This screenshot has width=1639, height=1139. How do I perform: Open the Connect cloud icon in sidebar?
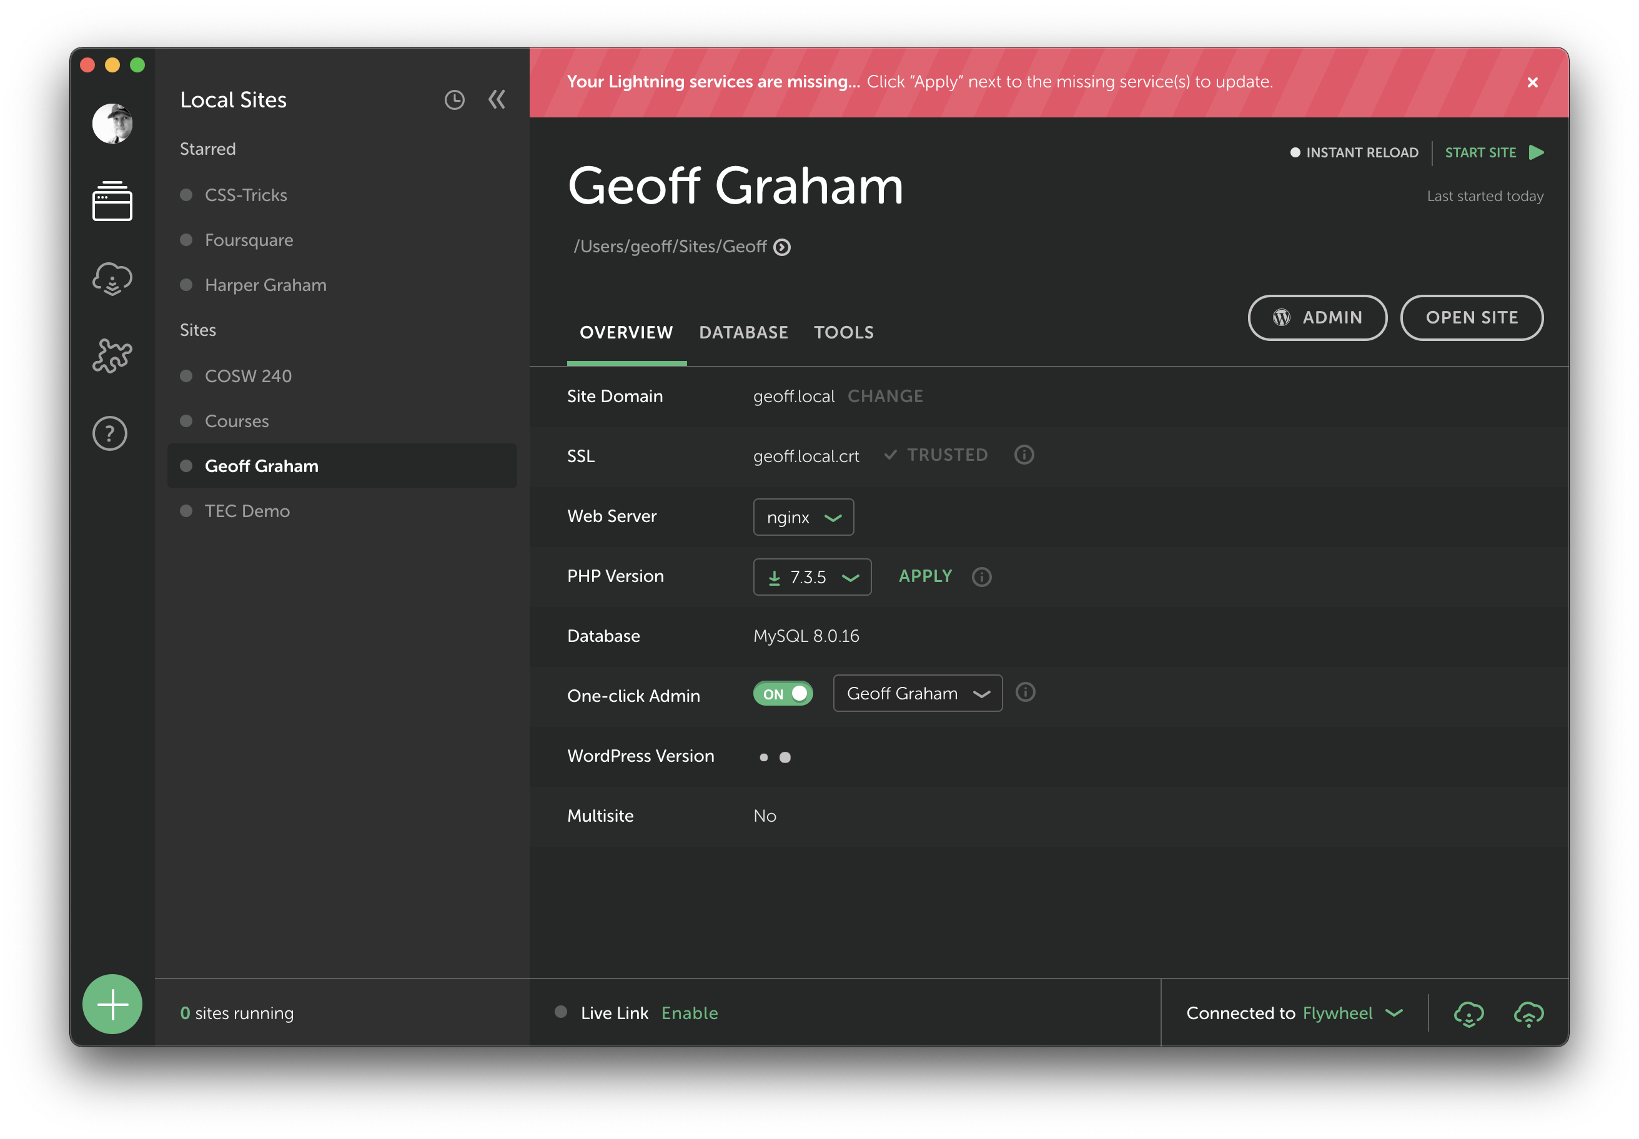112,279
